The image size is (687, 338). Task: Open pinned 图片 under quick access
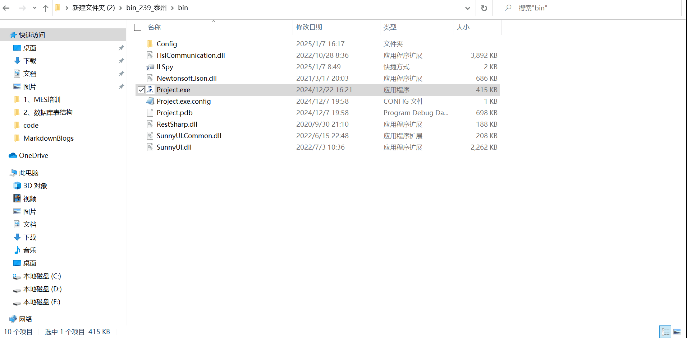[x=30, y=87]
